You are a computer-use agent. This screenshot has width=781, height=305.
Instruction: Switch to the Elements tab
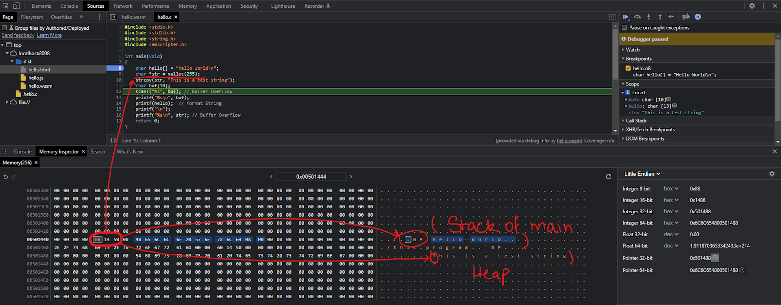click(41, 6)
